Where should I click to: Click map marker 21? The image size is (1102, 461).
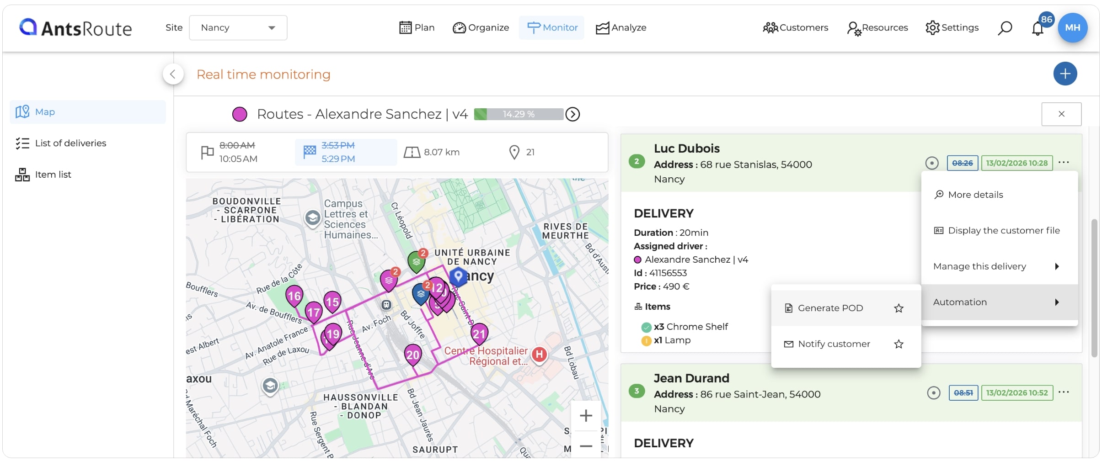479,334
